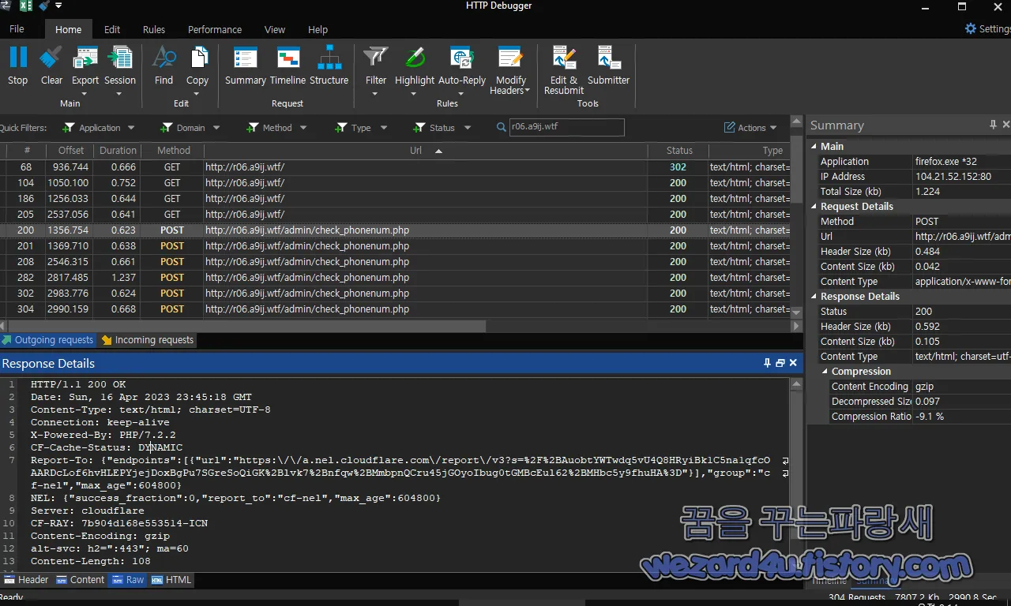Switch to the Content response tab
Image resolution: width=1011 pixels, height=606 pixels.
pyautogui.click(x=80, y=580)
